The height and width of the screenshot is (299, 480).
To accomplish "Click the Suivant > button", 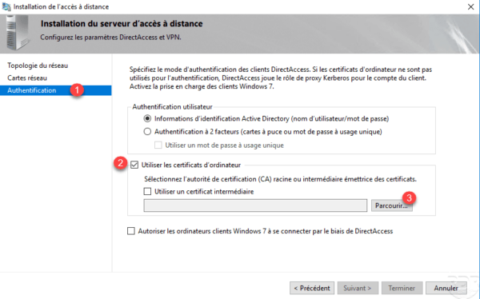I will [358, 288].
